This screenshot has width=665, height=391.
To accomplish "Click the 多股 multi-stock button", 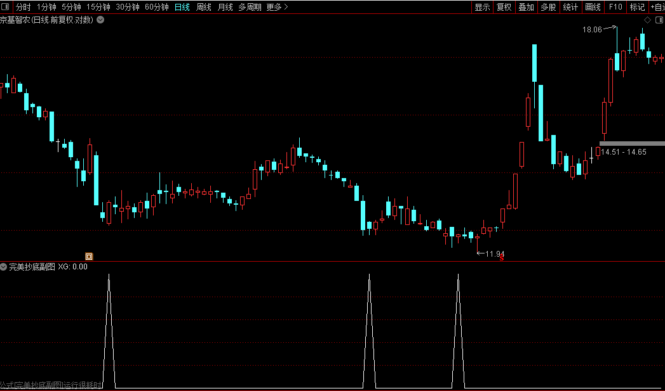I will click(x=548, y=7).
